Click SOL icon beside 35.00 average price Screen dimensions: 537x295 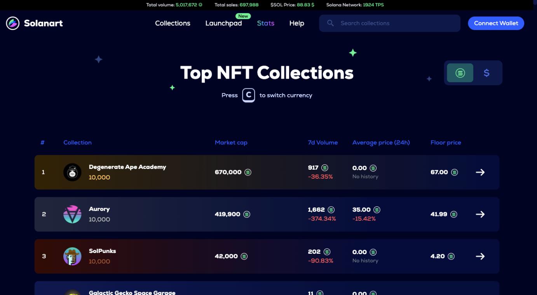coord(377,210)
